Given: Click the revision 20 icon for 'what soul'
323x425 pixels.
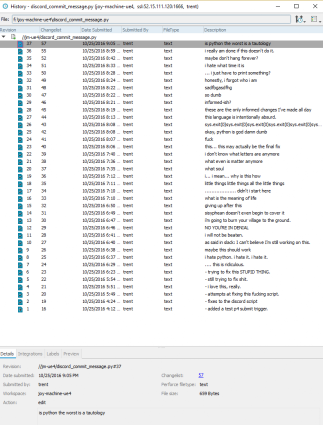Looking at the screenshot, I should 20,169.
